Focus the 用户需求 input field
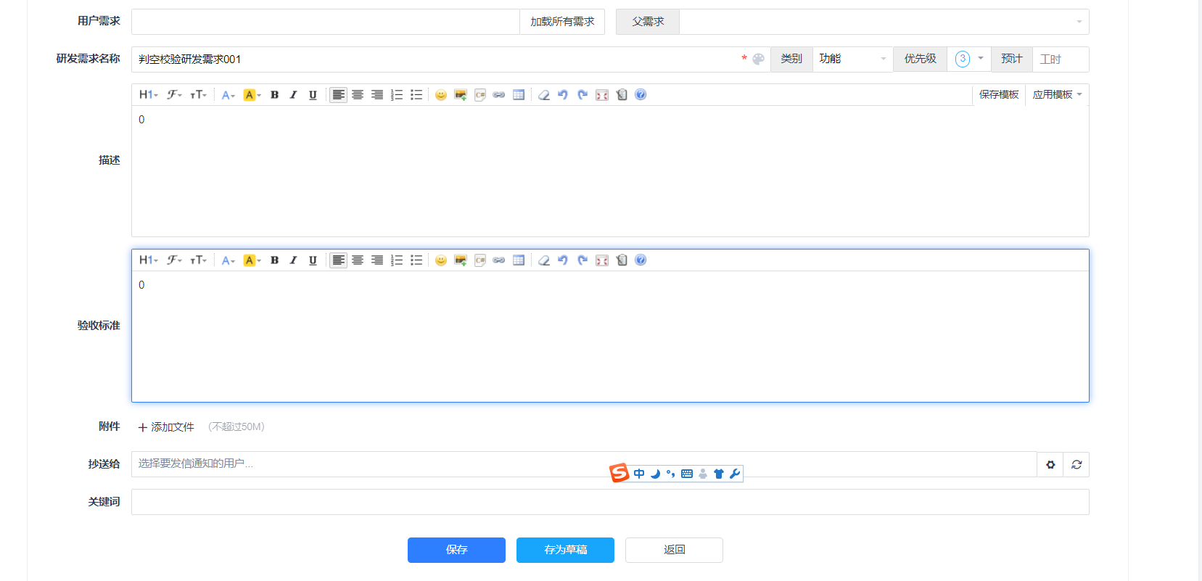1202x581 pixels. pyautogui.click(x=326, y=22)
